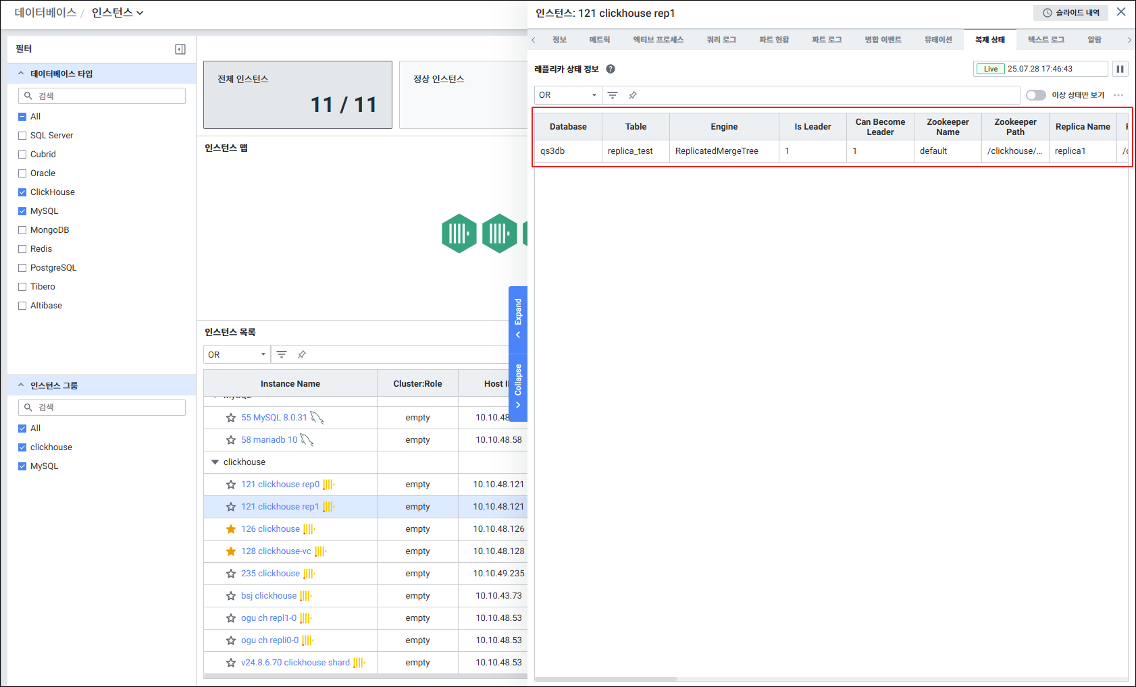Star the 55 MySQL 8.0.31 instance
This screenshot has height=687, width=1136.
[231, 418]
